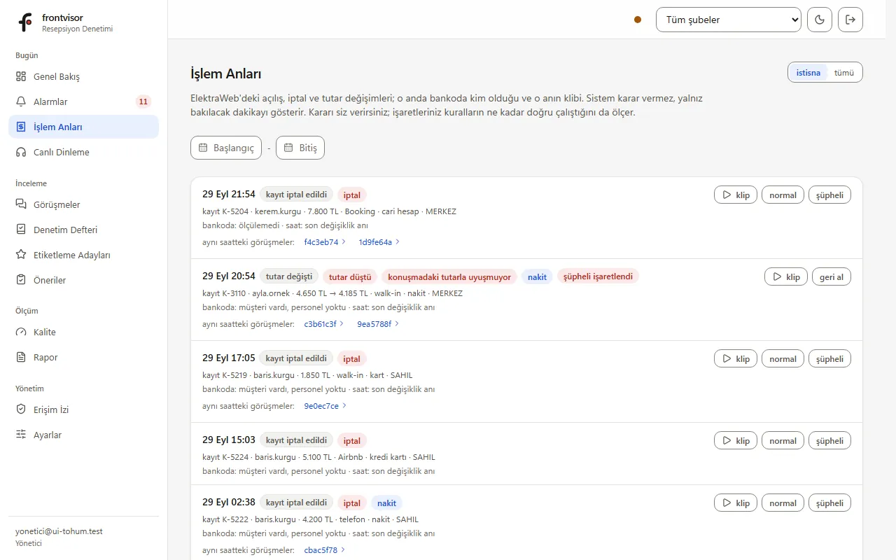Open call link 1d9fe64a

[x=379, y=242]
